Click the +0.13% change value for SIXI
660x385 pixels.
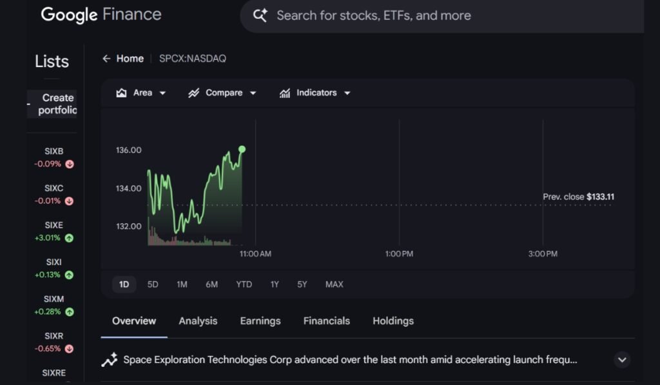tap(48, 275)
